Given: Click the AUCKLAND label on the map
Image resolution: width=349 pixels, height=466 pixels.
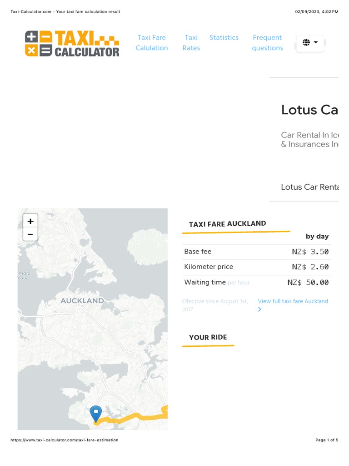Looking at the screenshot, I should click(82, 301).
